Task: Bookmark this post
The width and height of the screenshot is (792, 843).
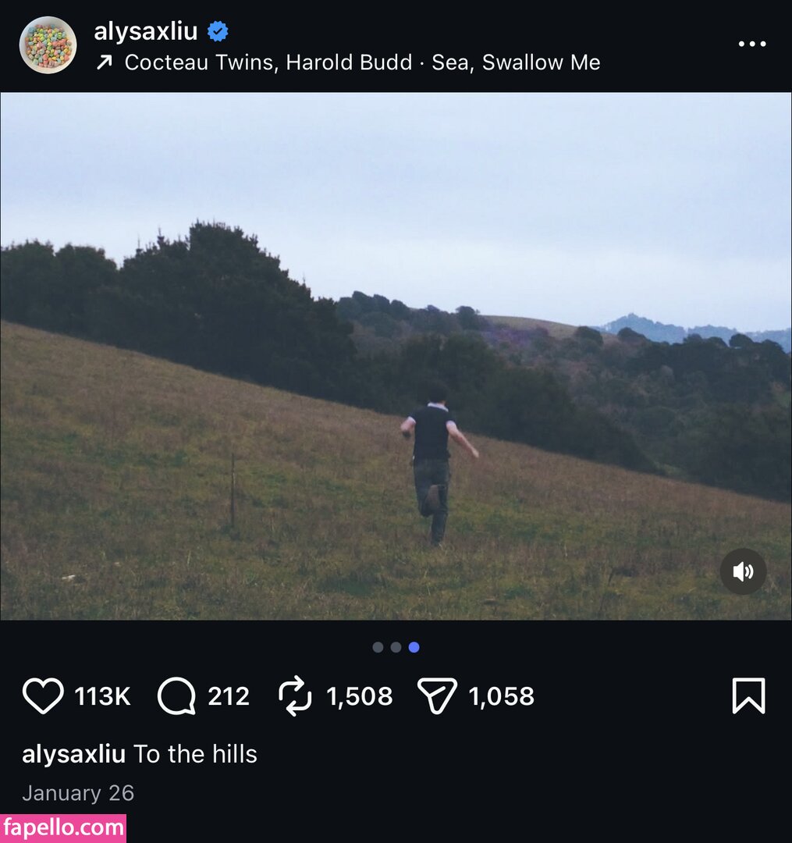Action: point(748,695)
